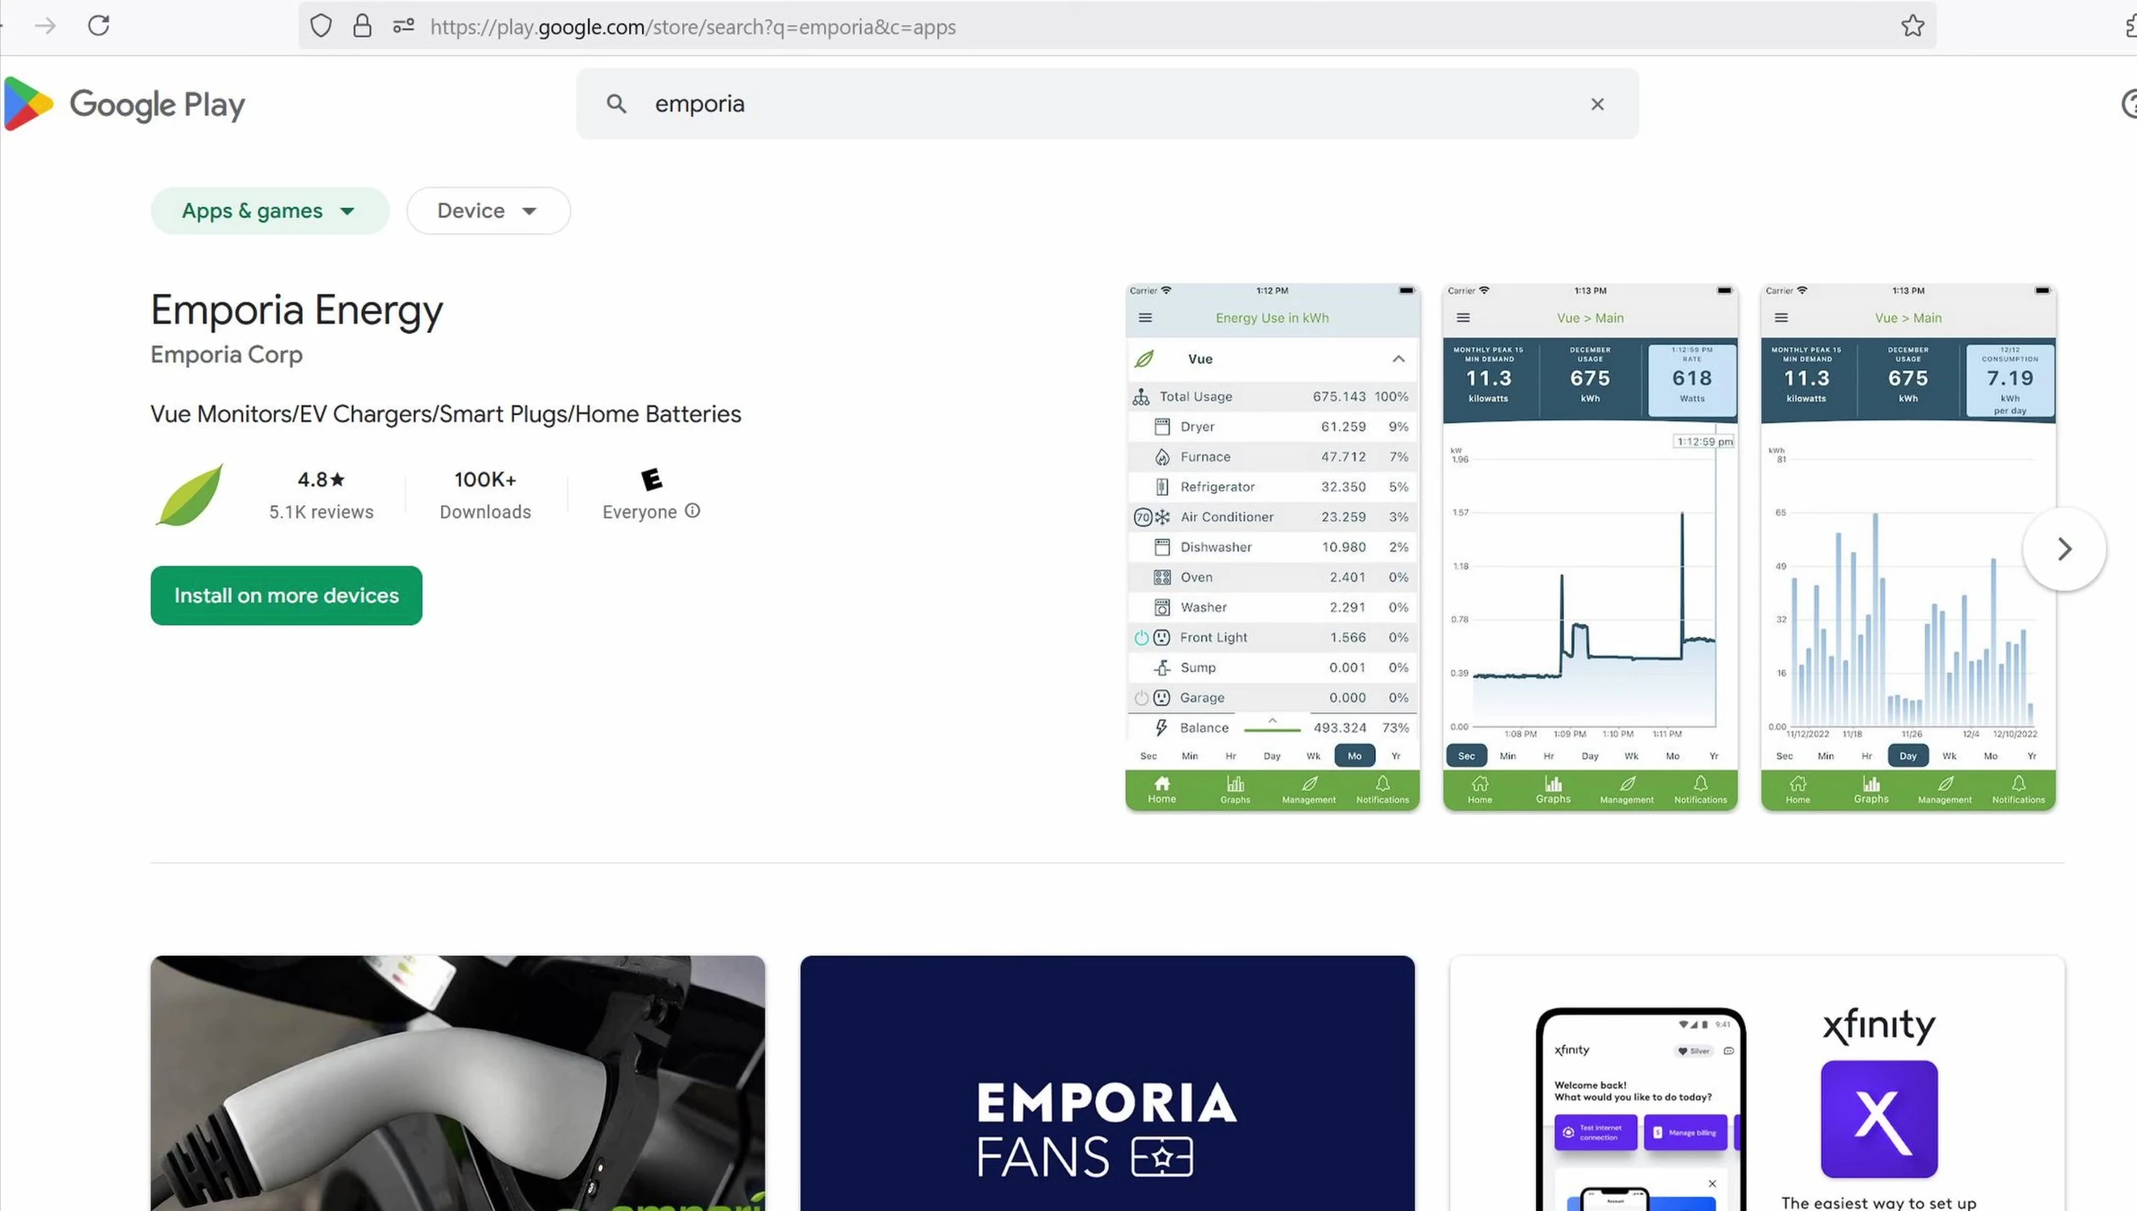Click the app description Vue Monitors text
This screenshot has width=2137, height=1211.
point(446,414)
